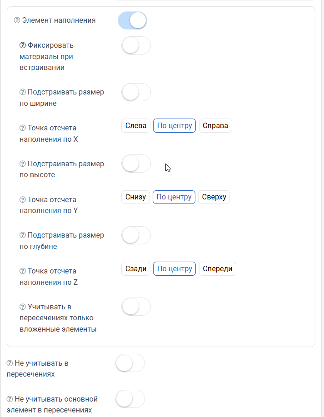Viewport: 324px width, 417px height.
Task: Toggle Подстраивать размер по высоте switch
Action: pyautogui.click(x=136, y=164)
